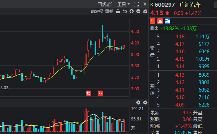Viewport: 217px width, 134px height.
Task: Click the 重载 reload button
Action: (109, 11)
